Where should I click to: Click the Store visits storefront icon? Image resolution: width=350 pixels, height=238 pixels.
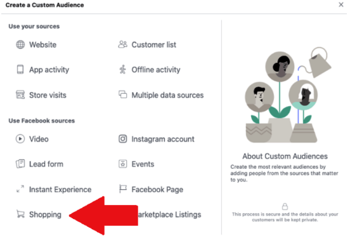[x=20, y=95]
